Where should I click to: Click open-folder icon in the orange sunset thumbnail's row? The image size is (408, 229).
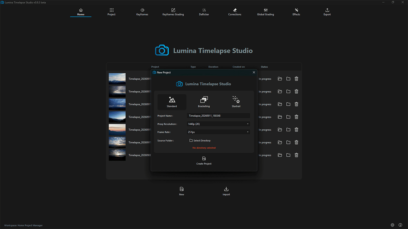280,130
